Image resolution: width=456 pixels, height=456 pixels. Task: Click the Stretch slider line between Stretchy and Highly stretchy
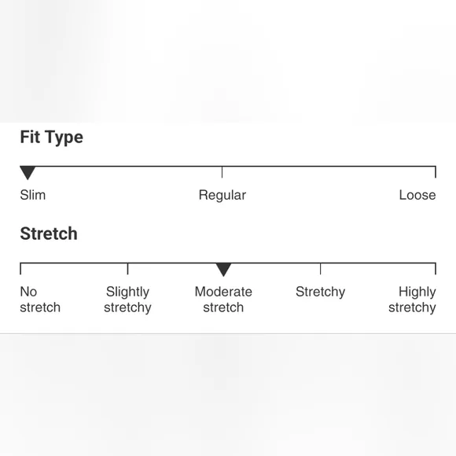pos(377,263)
